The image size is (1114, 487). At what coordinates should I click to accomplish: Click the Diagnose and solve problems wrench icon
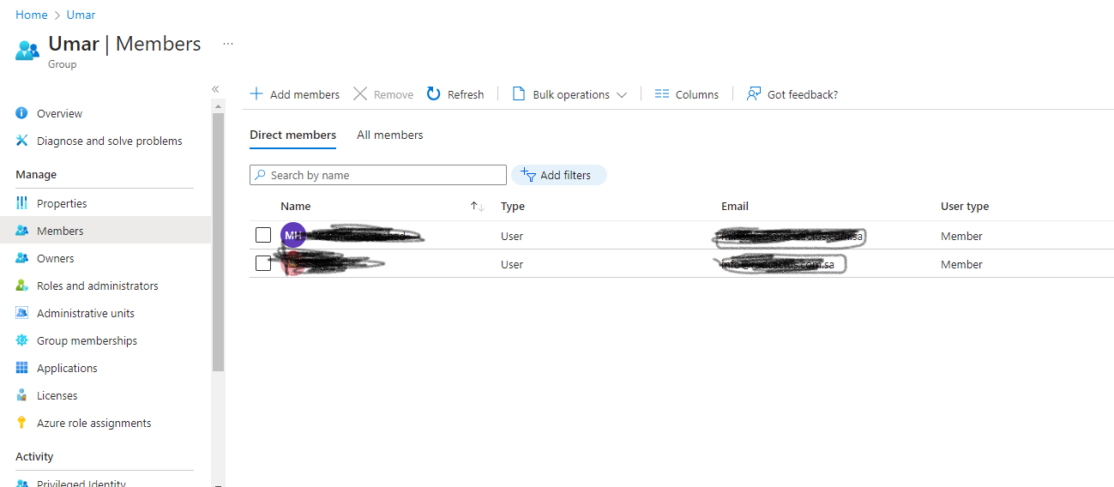pos(22,141)
